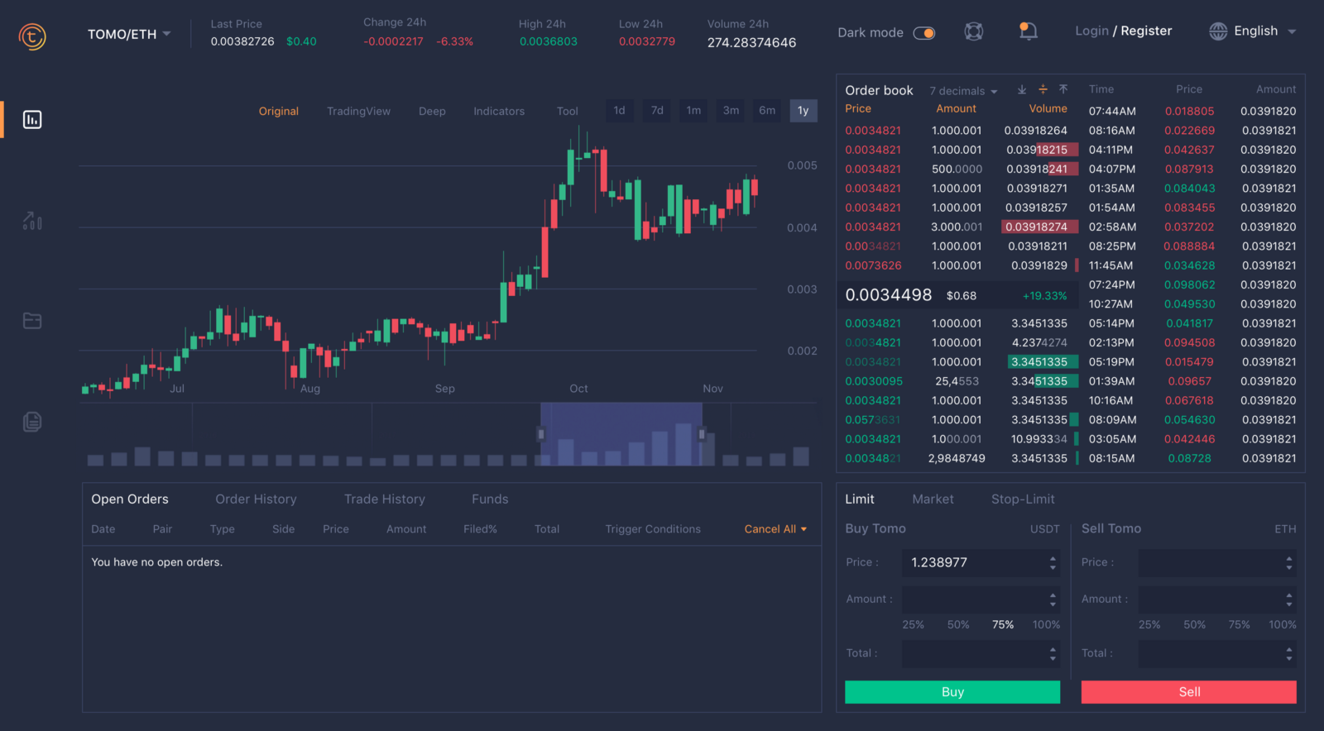Switch to the Deep chart tab
The image size is (1324, 731).
point(432,112)
